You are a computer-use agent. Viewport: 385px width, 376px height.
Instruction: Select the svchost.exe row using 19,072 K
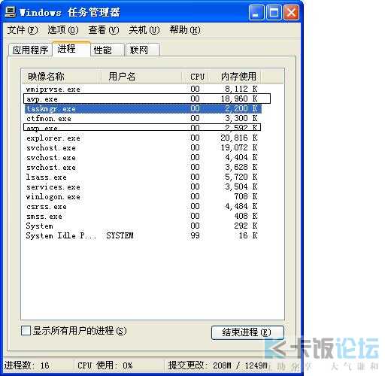[x=142, y=147]
